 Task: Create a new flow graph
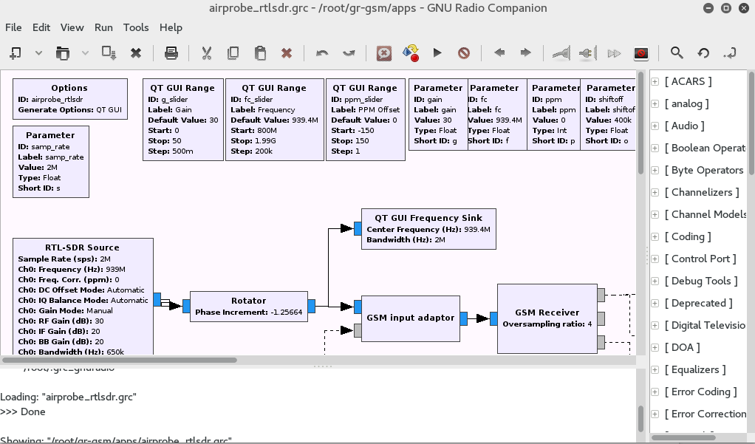pyautogui.click(x=16, y=53)
